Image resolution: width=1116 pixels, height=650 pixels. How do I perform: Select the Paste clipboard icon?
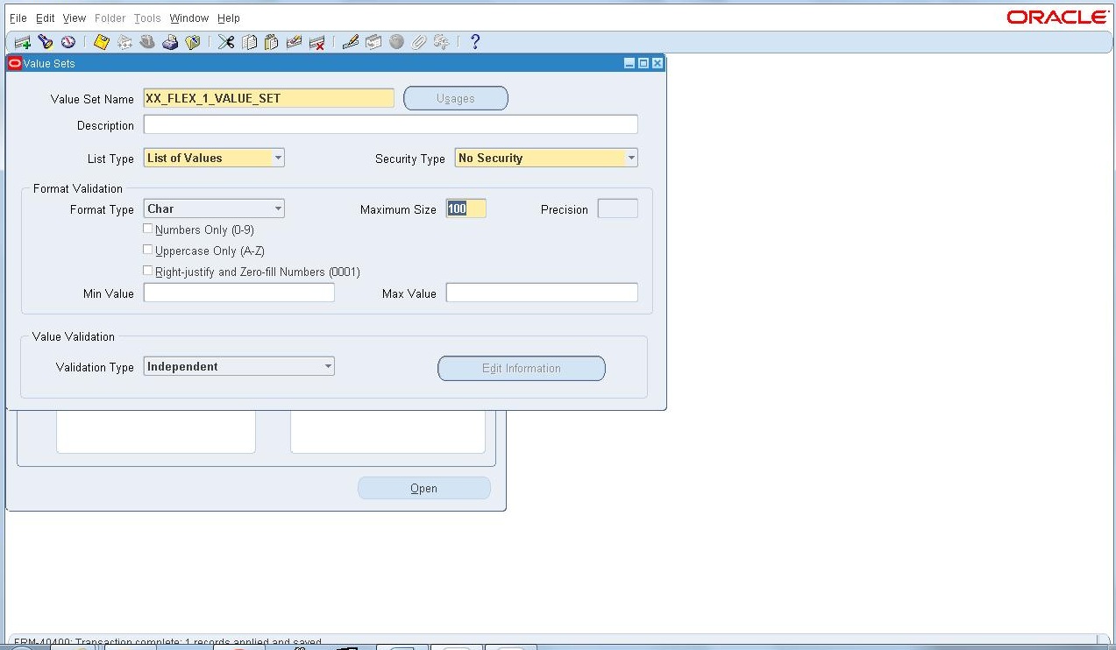pos(270,41)
